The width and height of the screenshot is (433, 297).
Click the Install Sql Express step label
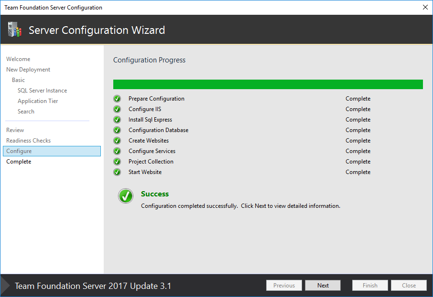click(150, 120)
